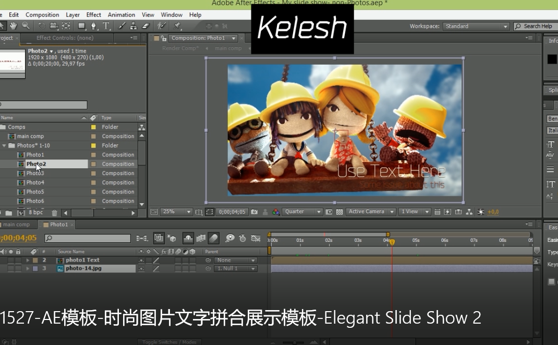Click the Draft 3D icon in the timeline
The width and height of the screenshot is (558, 345).
point(172,238)
